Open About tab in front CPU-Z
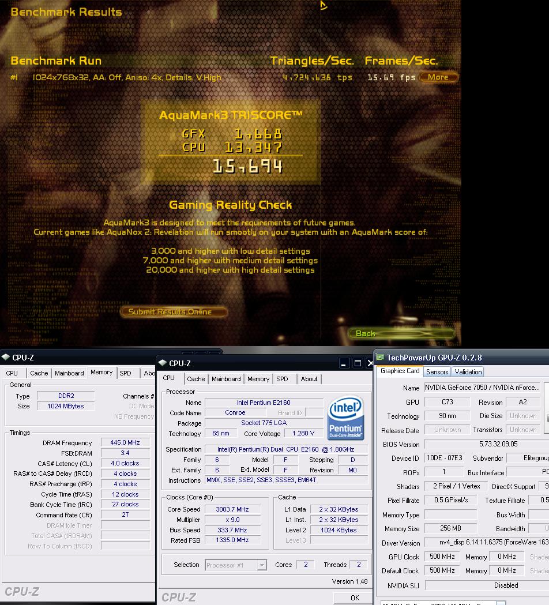Screen dimensions: 549x605 tap(309, 379)
